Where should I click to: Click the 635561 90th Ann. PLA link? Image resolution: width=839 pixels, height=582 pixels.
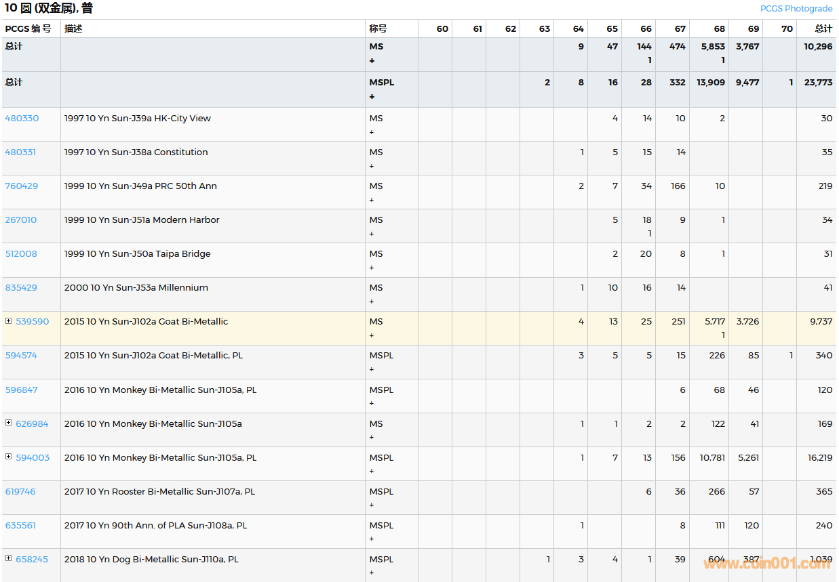(20, 525)
